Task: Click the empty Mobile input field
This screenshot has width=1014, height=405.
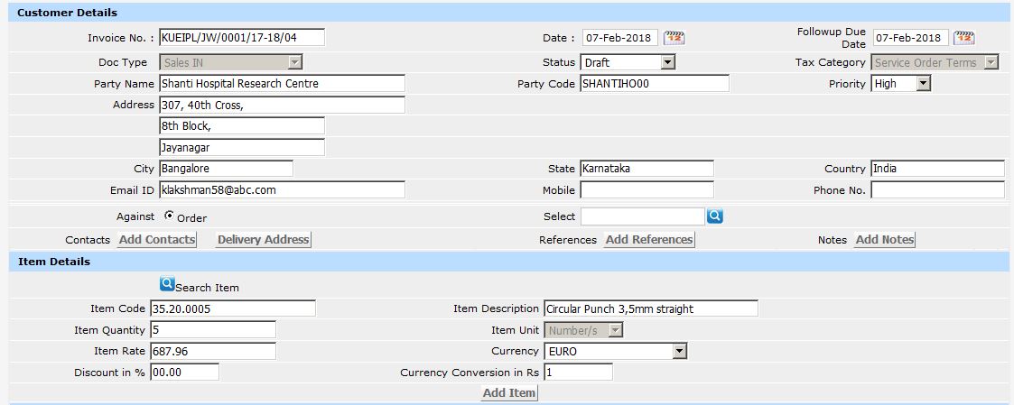Action: point(647,190)
